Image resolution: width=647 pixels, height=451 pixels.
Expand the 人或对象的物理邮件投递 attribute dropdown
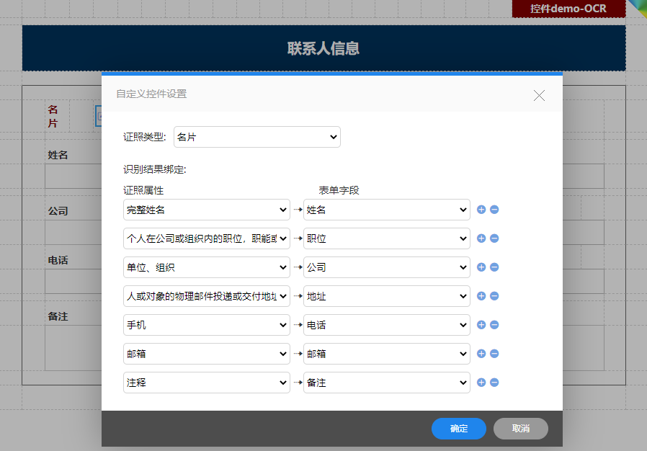207,296
